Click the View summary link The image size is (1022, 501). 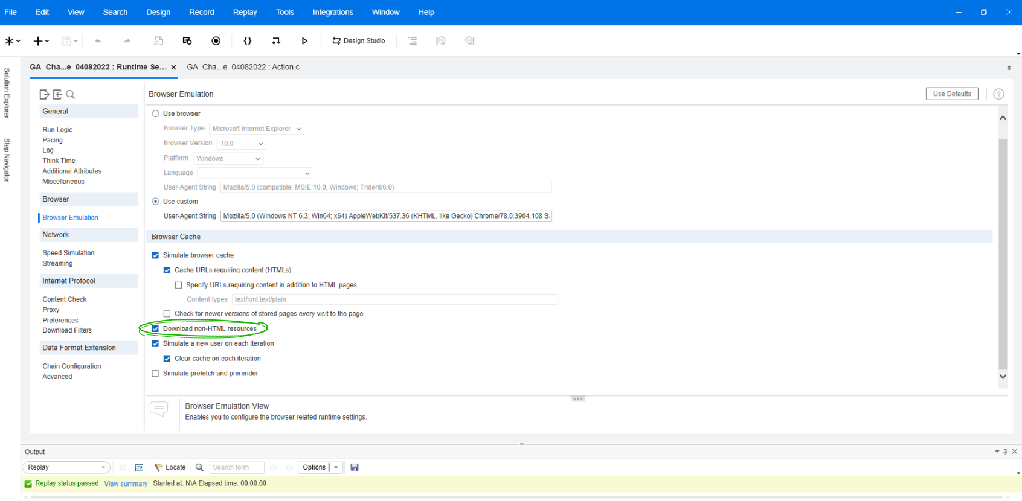pyautogui.click(x=126, y=483)
